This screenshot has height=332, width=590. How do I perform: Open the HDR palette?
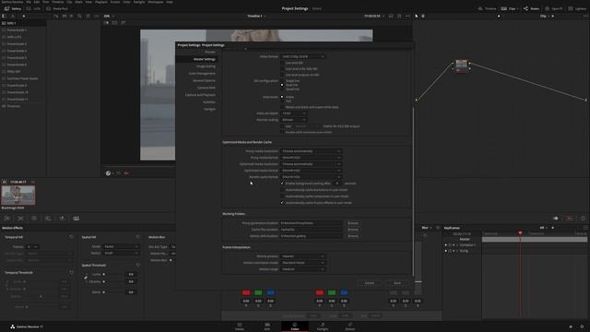(48, 219)
